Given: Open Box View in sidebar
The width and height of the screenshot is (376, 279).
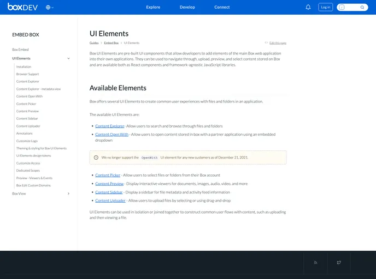Looking at the screenshot, I should point(19,193).
